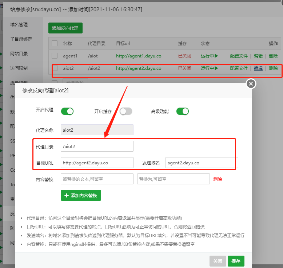Check the agent1 row checkbox
283x268 pixels.
tap(55, 56)
